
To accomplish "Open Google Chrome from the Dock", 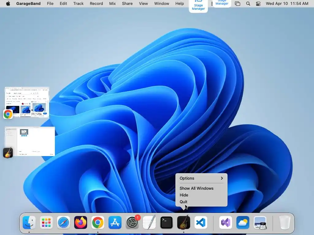I will click(98, 222).
